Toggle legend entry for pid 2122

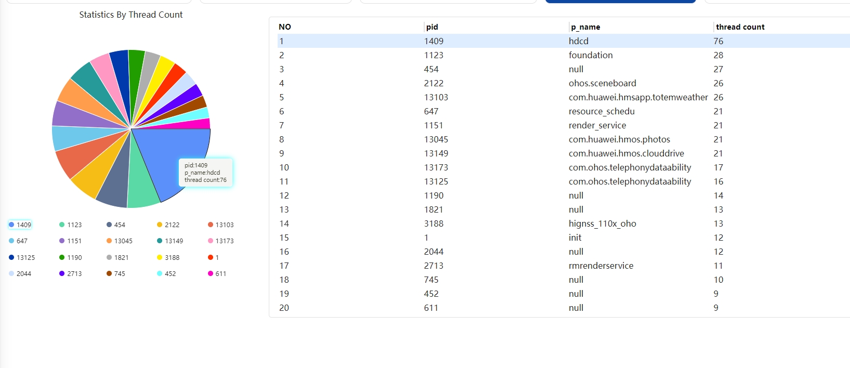tap(168, 225)
